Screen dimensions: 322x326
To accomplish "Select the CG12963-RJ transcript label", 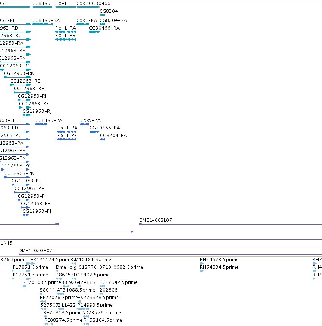I will click(37, 111).
